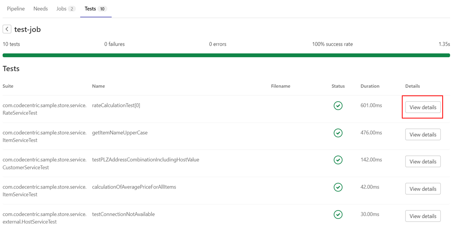455x227 pixels.
Task: Click the success icon for testConnectionNotAvailable
Action: (x=338, y=214)
